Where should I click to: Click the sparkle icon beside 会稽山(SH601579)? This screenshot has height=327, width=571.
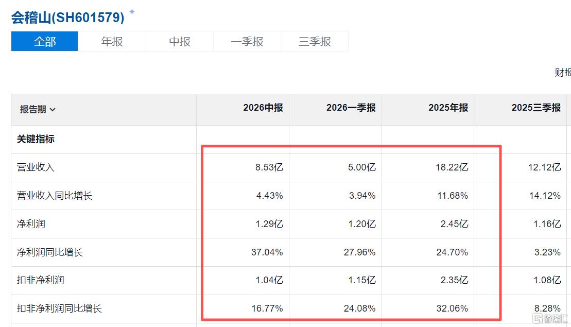pyautogui.click(x=132, y=12)
